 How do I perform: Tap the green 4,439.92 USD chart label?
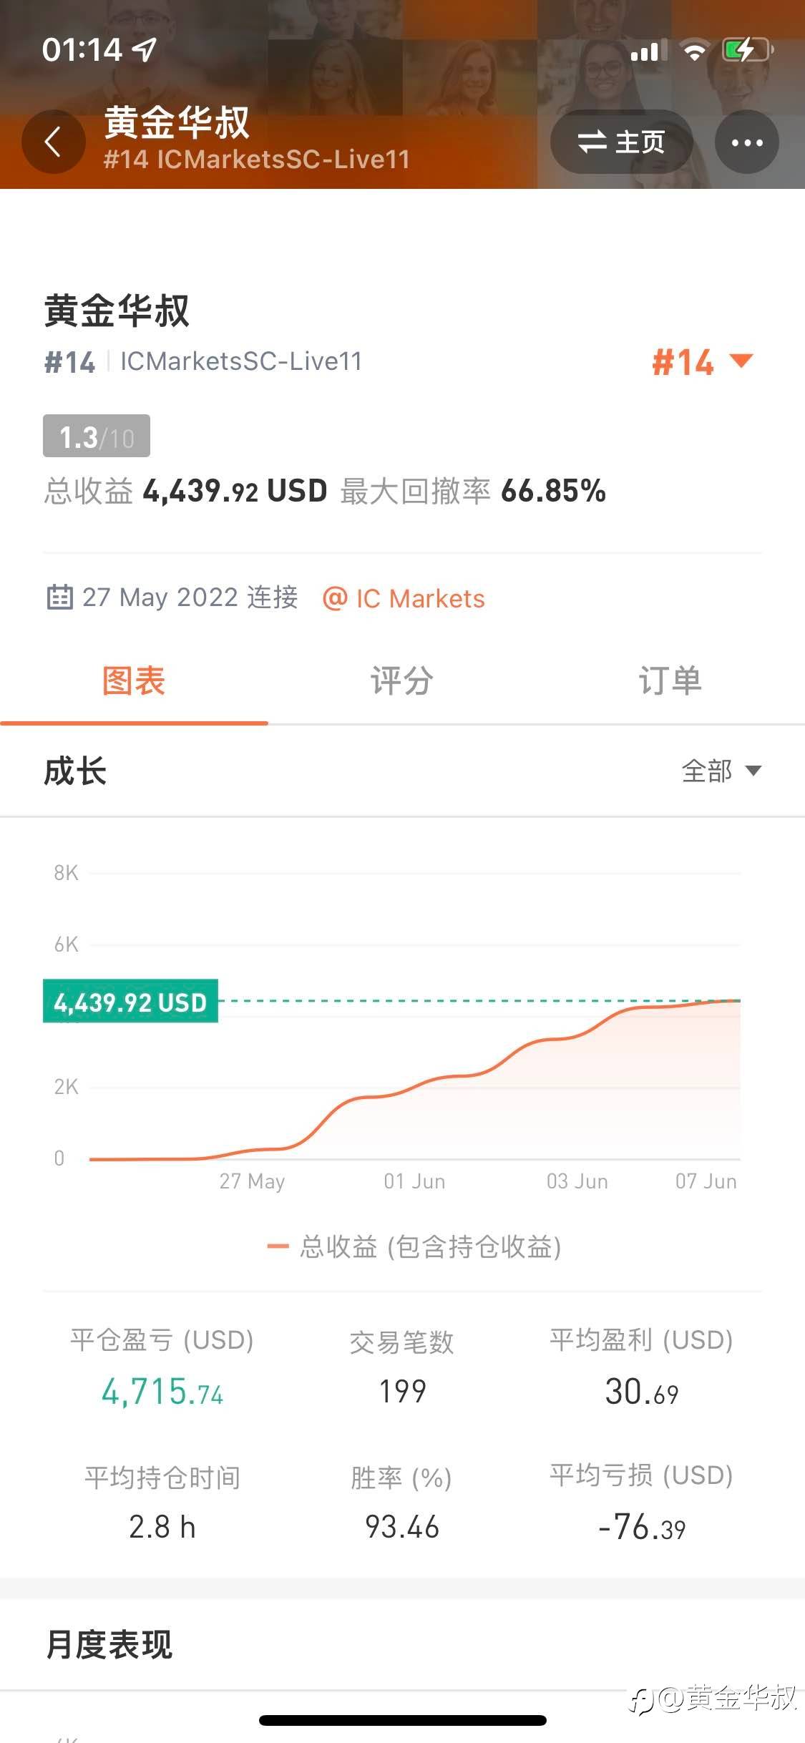coord(130,1002)
